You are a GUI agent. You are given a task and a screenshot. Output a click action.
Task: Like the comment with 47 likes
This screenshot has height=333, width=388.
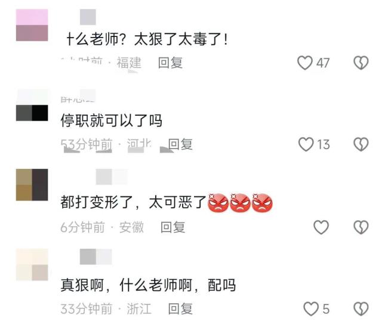point(305,63)
